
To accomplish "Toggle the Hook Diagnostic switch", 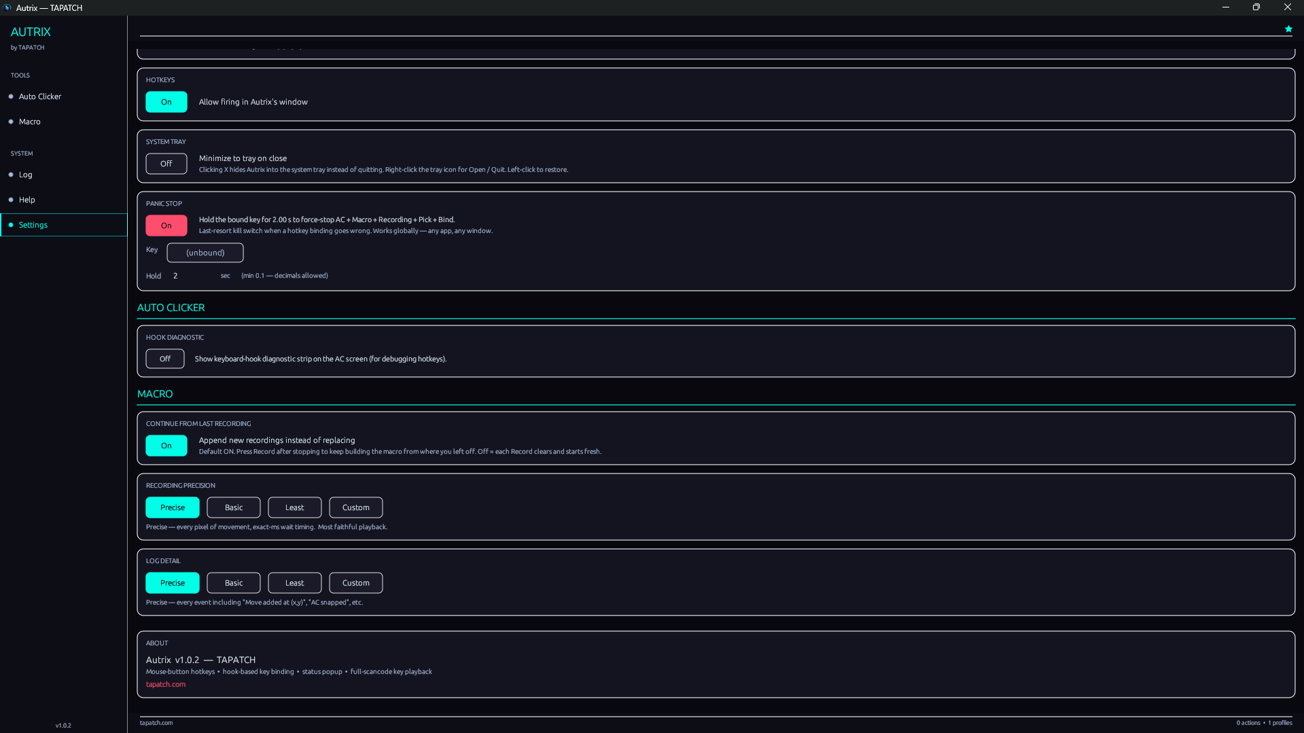I will pos(165,359).
